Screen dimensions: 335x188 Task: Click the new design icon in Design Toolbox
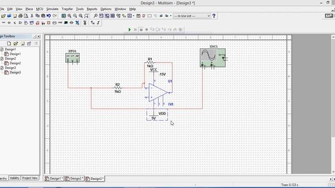click(9, 44)
